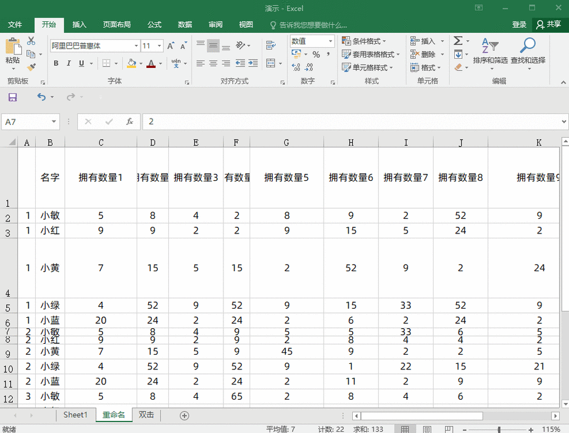This screenshot has width=569, height=433.
Task: Click the zoom slider handle
Action: 499,429
